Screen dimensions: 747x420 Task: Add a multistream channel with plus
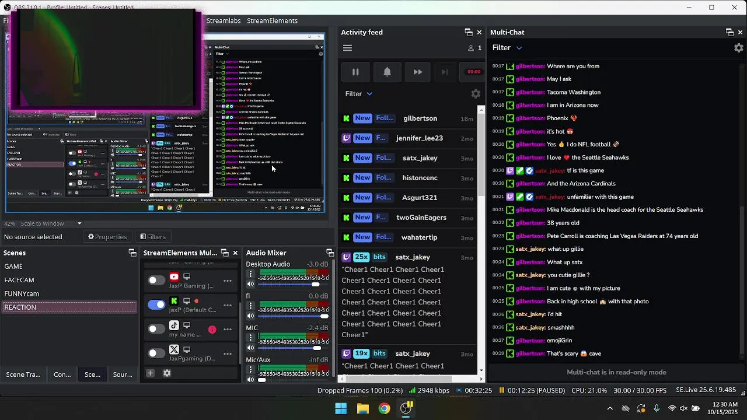tap(150, 373)
